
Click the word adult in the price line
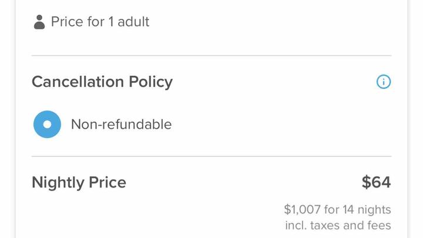133,22
